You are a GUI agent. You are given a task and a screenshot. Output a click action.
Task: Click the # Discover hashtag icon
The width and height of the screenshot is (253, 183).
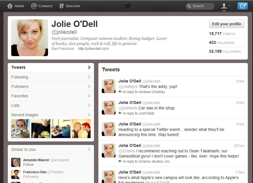pos(62,6)
